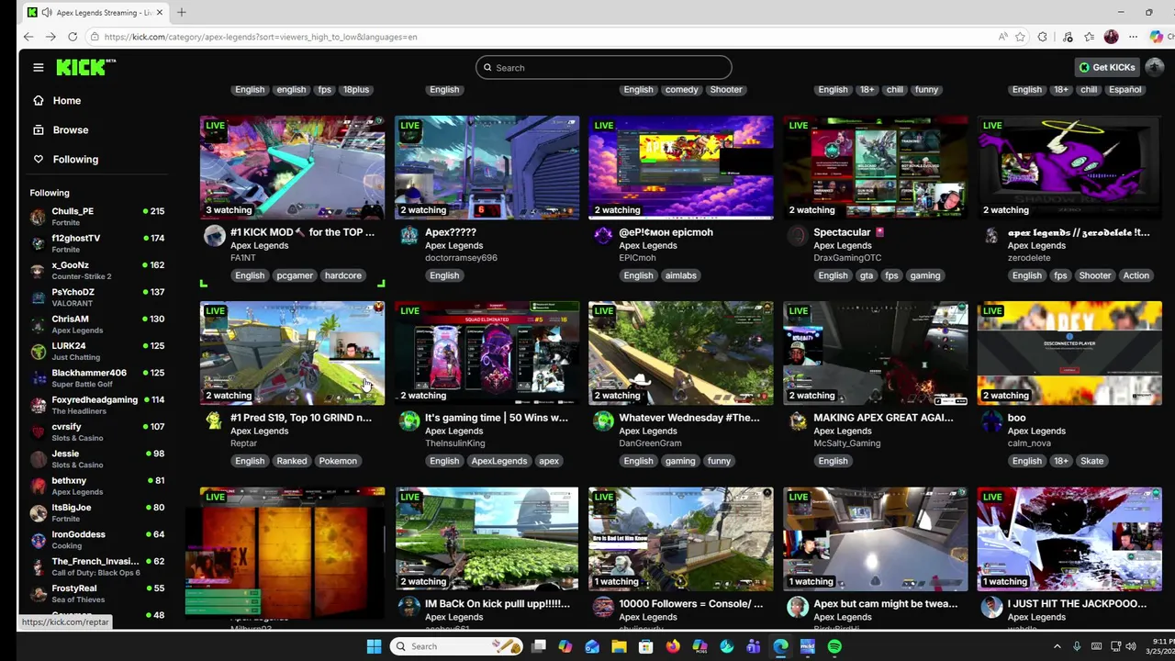Screen dimensions: 1175x661
Task: Select the Pokemon tag
Action: (338, 461)
